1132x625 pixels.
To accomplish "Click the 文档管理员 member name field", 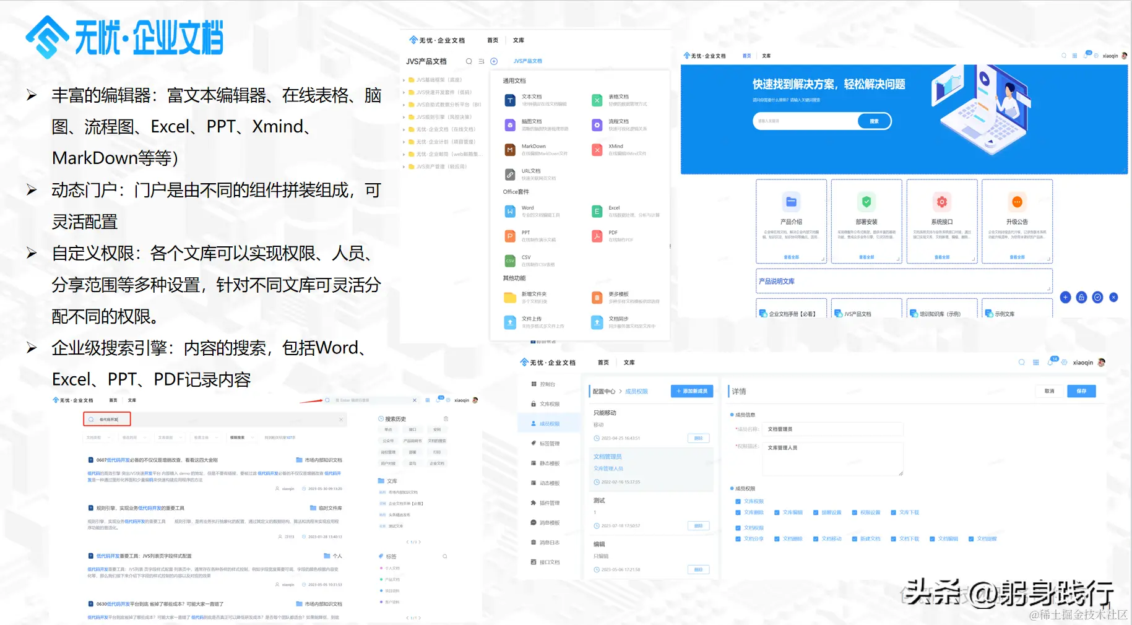I will 833,429.
